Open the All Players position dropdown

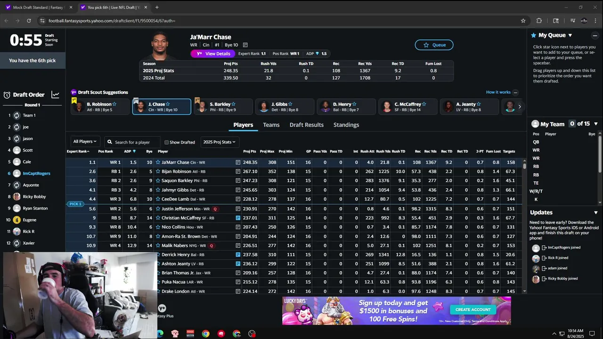(85, 141)
